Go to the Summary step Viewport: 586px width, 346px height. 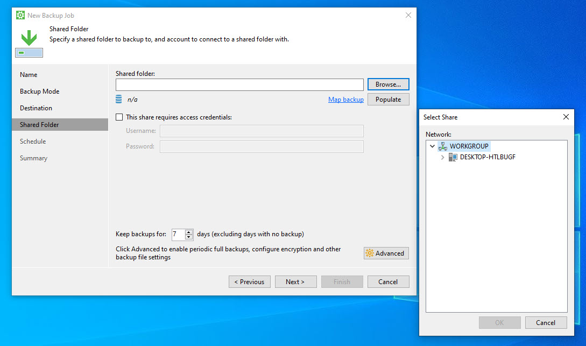34,158
